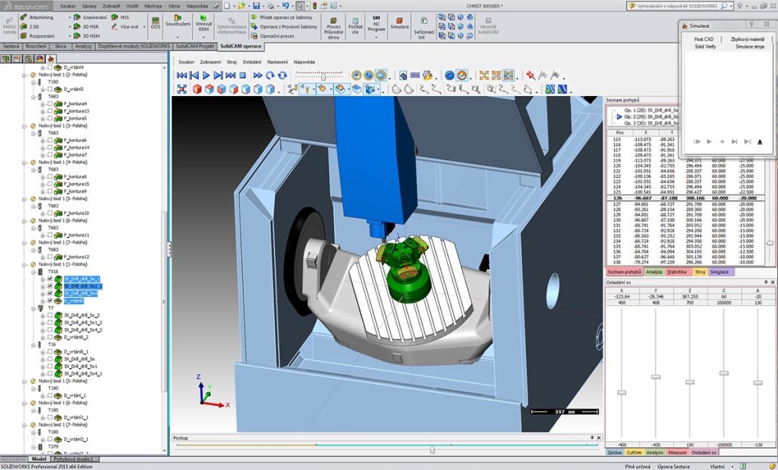Expand the Více-osé dropdown arrow

(144, 26)
